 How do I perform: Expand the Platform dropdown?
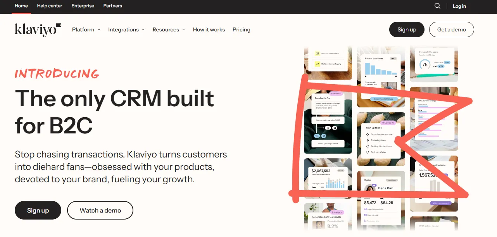point(86,29)
